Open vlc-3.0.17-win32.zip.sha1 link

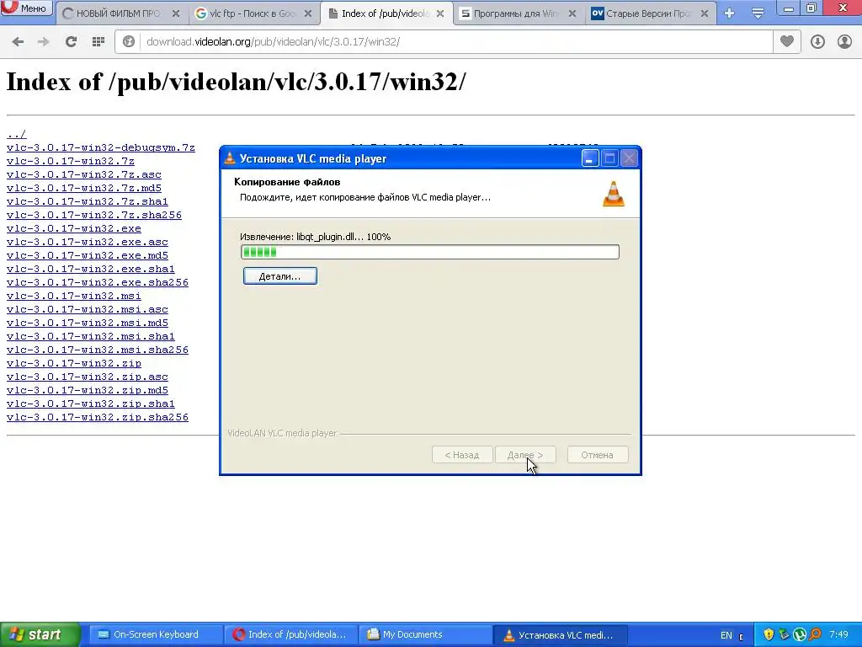(91, 404)
